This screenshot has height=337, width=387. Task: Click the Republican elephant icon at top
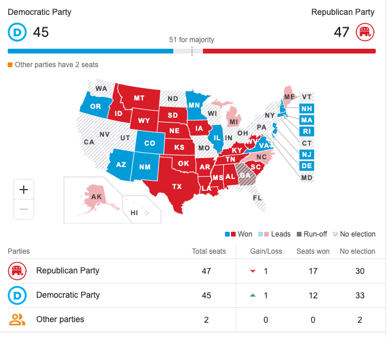(364, 32)
